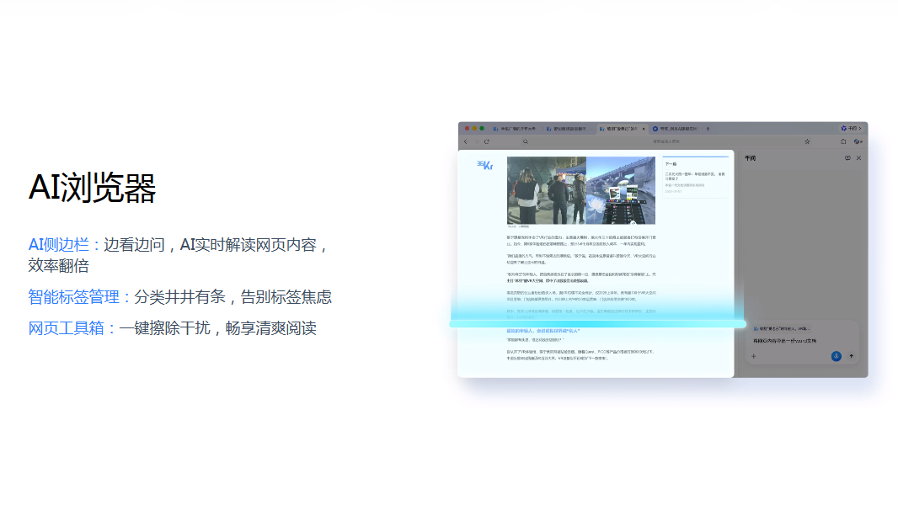Open the 千问 button in the tab bar
Viewport: 898px width, 532px height.
click(852, 129)
